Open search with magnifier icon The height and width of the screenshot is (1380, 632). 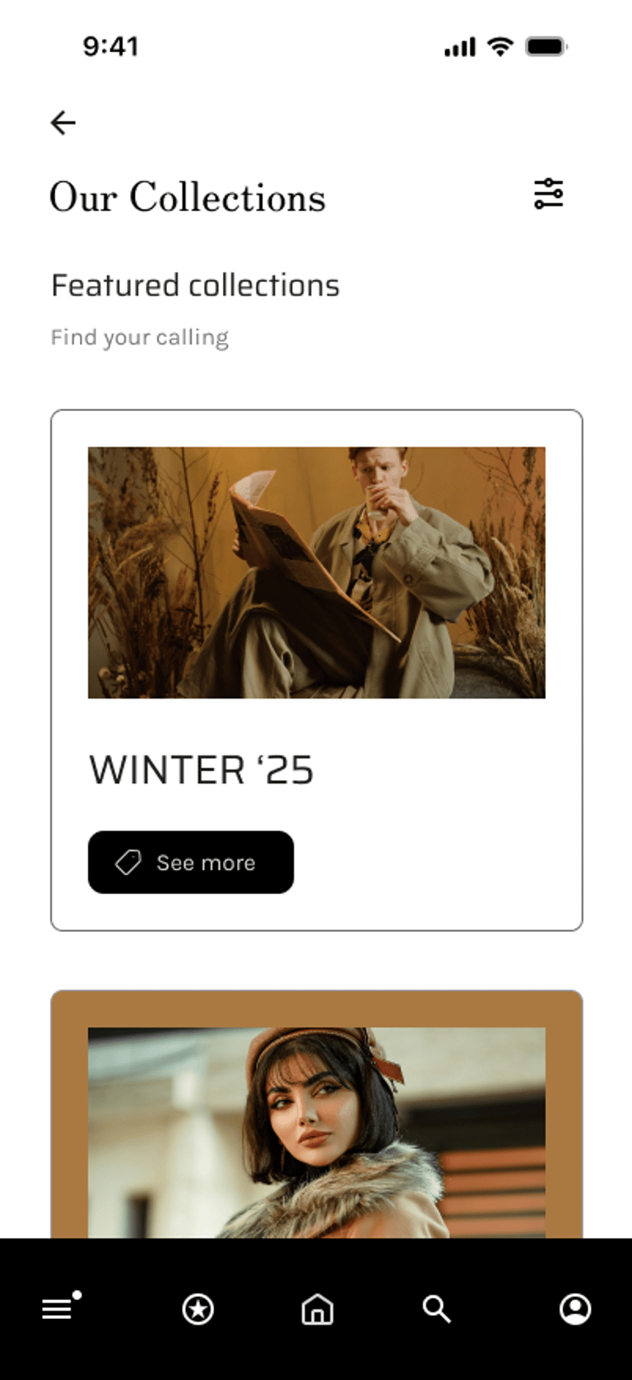click(437, 1308)
